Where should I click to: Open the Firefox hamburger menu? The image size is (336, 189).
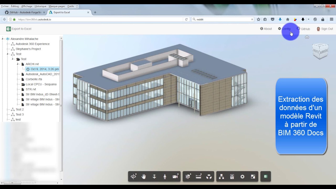tap(332, 19)
